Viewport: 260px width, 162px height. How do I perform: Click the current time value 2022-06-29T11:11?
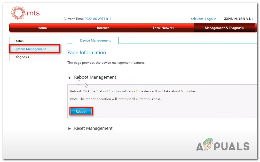click(98, 19)
